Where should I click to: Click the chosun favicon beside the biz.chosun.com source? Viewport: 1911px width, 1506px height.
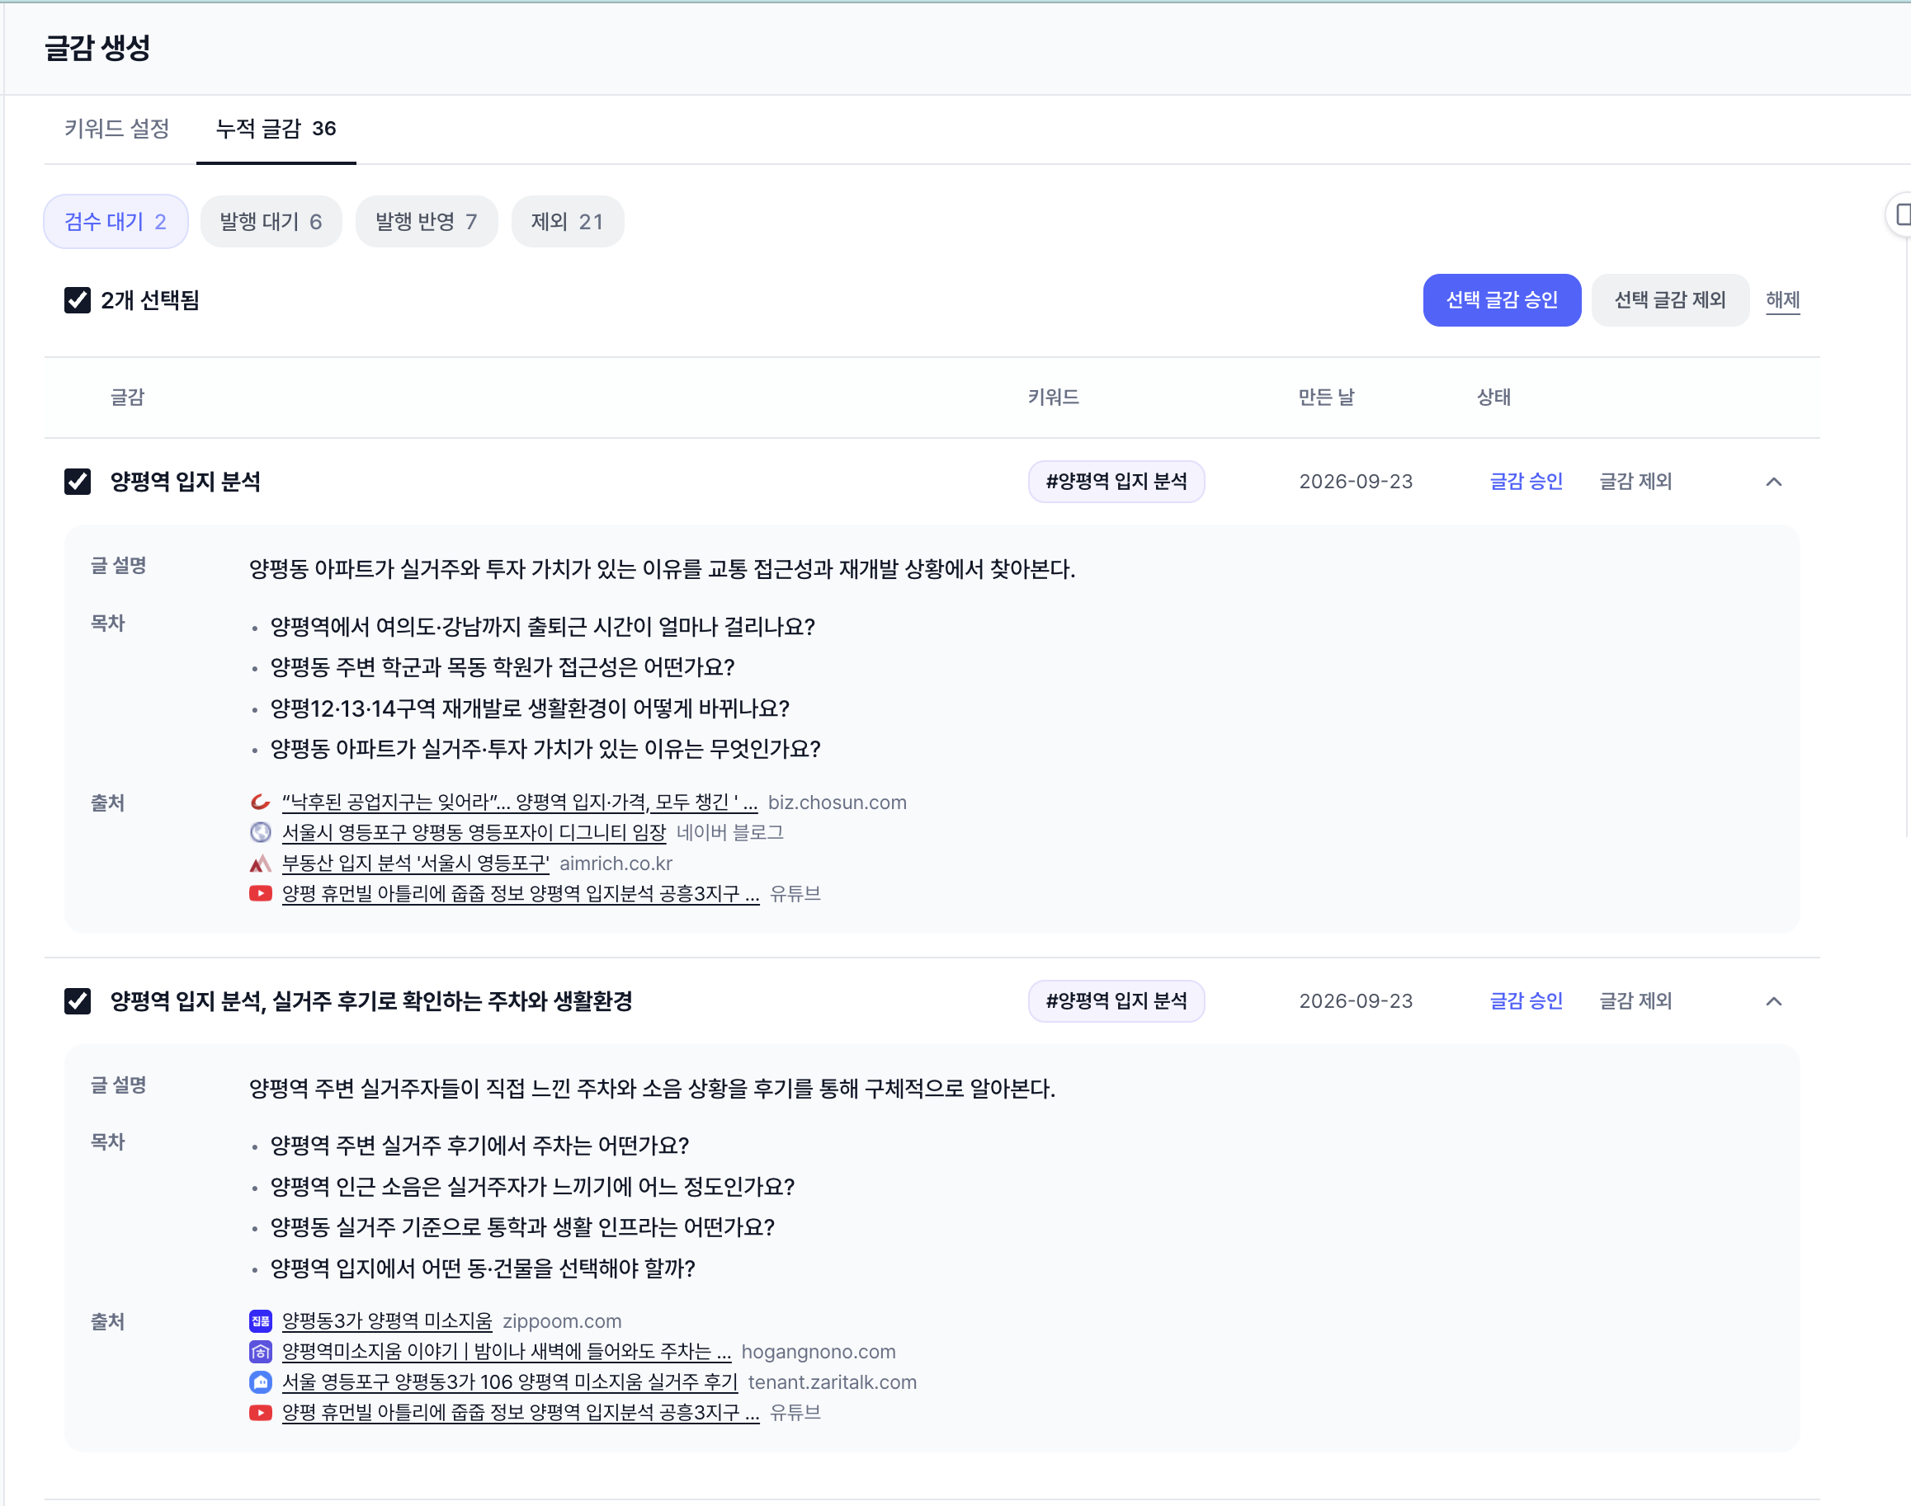tap(260, 802)
